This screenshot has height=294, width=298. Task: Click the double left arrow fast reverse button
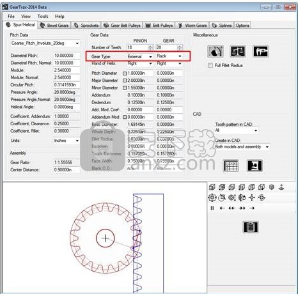point(231,208)
